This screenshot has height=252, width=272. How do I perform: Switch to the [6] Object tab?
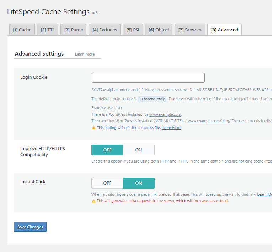pyautogui.click(x=159, y=30)
